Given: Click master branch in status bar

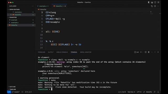Looking at the screenshot, I should (x=16, y=92).
